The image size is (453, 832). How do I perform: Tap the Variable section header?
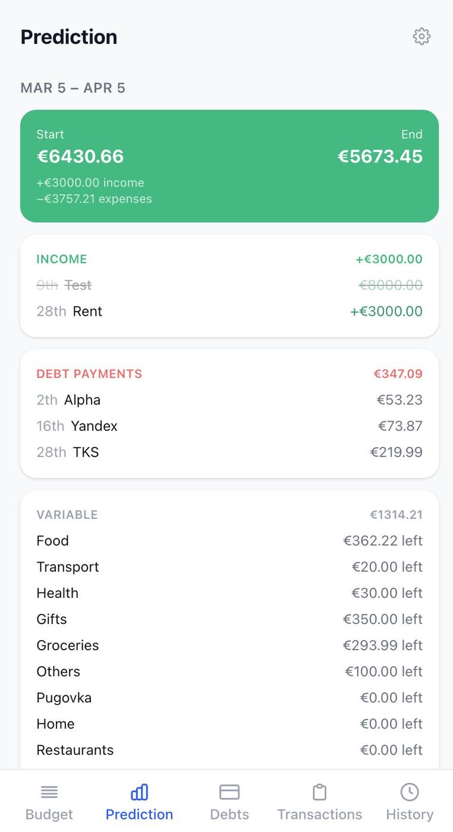[x=67, y=515]
